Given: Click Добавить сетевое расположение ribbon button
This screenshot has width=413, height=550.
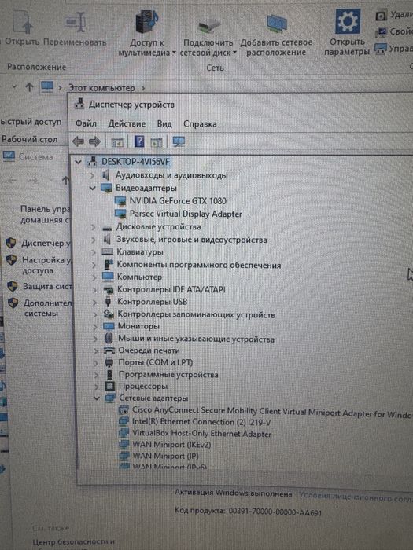Looking at the screenshot, I should pos(276,35).
